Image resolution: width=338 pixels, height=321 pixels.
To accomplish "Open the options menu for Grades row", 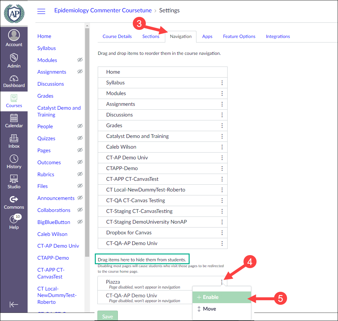I will pyautogui.click(x=222, y=126).
